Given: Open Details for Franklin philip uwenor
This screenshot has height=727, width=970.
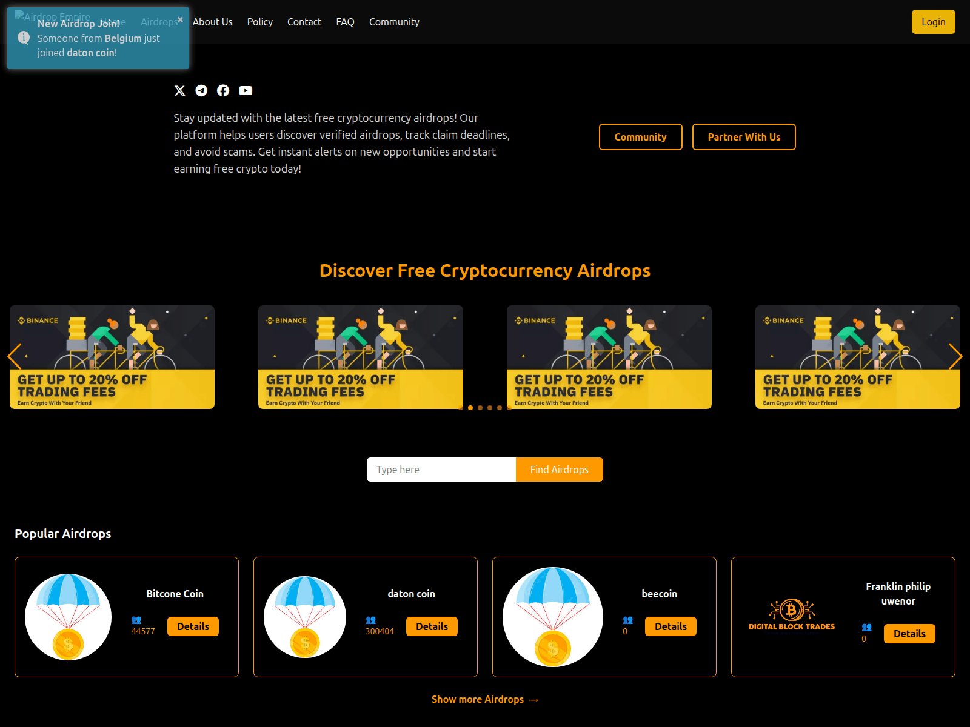Looking at the screenshot, I should click(910, 634).
